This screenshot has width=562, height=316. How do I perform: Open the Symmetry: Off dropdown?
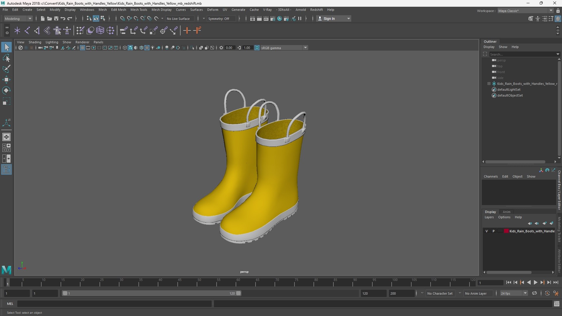click(222, 18)
